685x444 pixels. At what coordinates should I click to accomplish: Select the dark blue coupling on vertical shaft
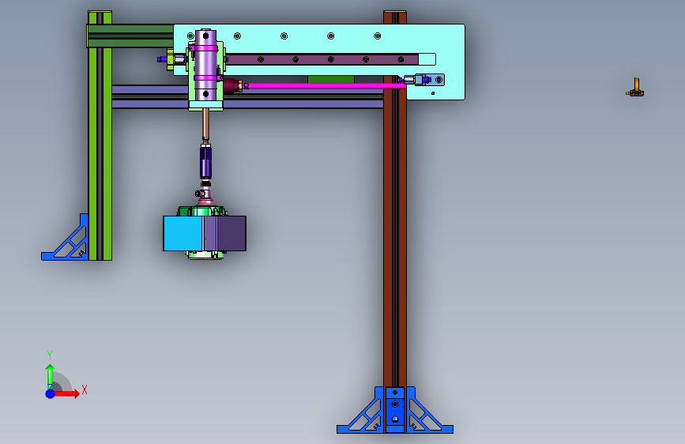205,162
